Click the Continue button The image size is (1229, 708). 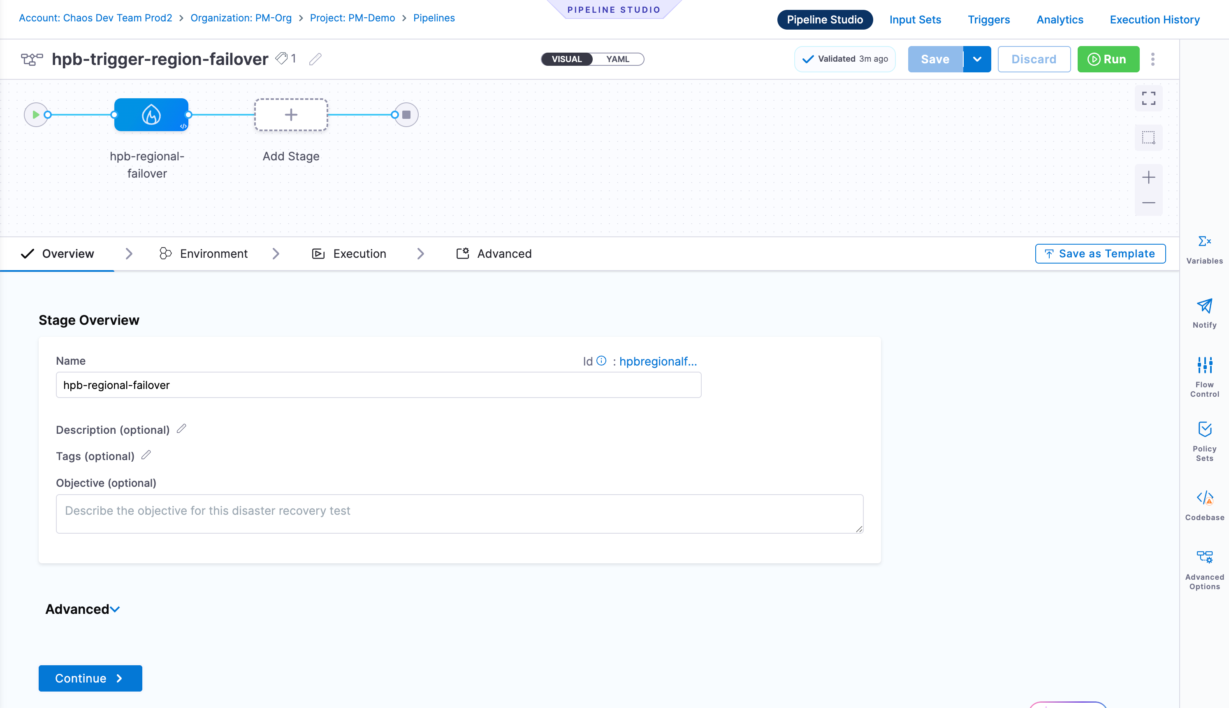point(90,678)
